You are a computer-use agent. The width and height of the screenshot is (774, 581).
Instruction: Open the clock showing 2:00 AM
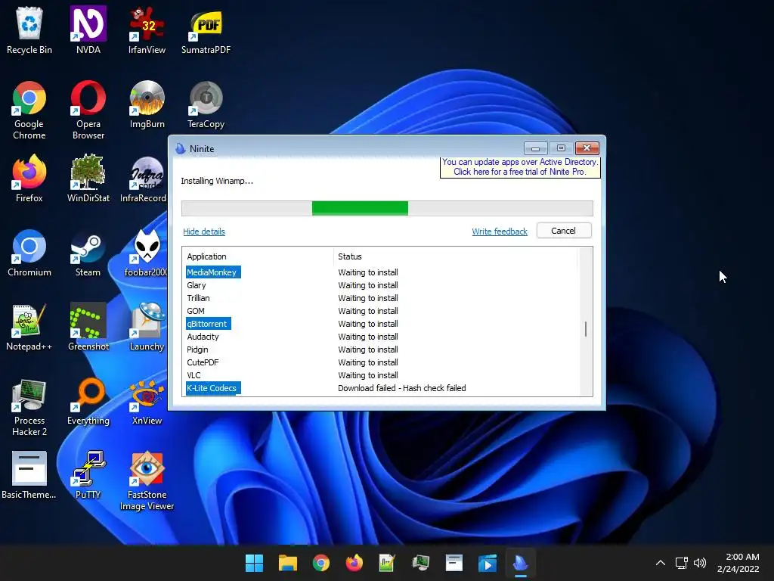tap(738, 563)
